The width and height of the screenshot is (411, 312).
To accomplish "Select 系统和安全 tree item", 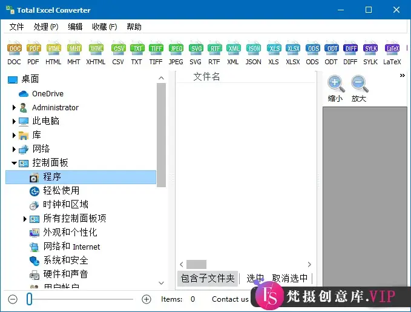I will (65, 261).
